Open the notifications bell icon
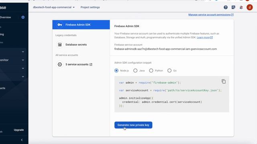 pos(241,7)
